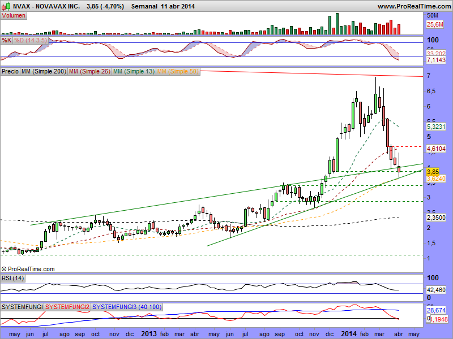This screenshot has height=339, width=453.
Task: Click the 3,6240 moving average value
Action: 436,179
